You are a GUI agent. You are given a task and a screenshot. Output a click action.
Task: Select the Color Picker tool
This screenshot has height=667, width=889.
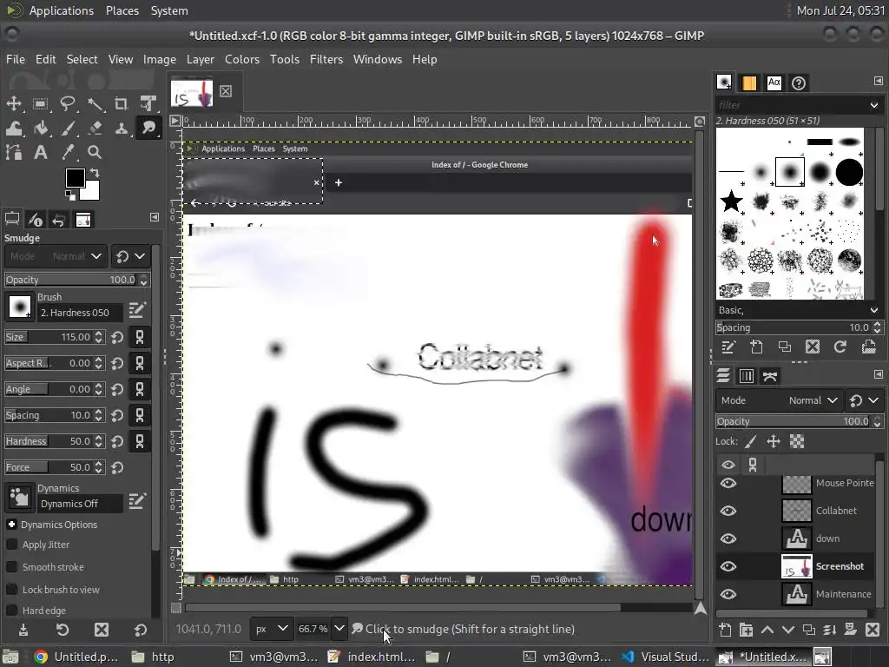[x=68, y=152]
